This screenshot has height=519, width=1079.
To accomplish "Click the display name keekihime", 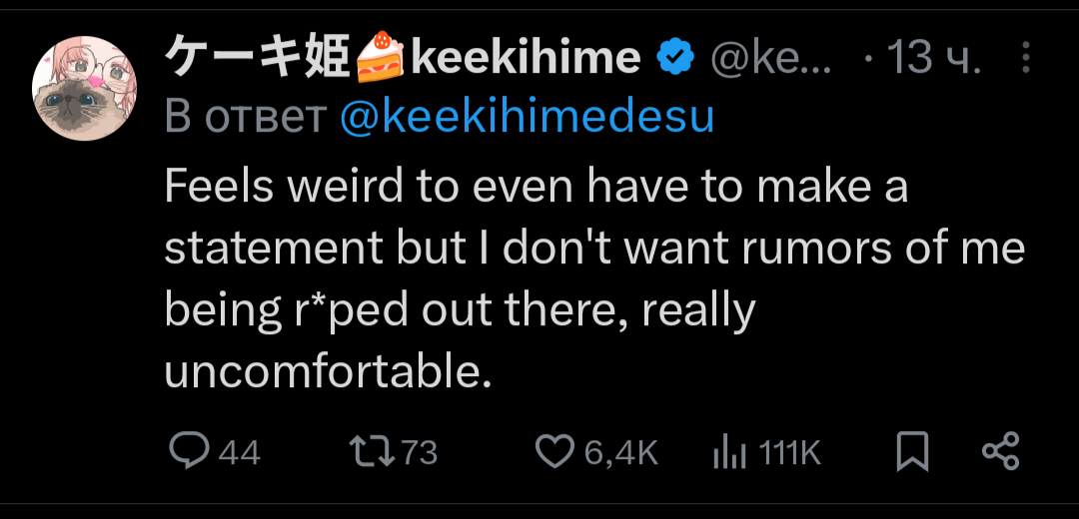I will point(526,59).
